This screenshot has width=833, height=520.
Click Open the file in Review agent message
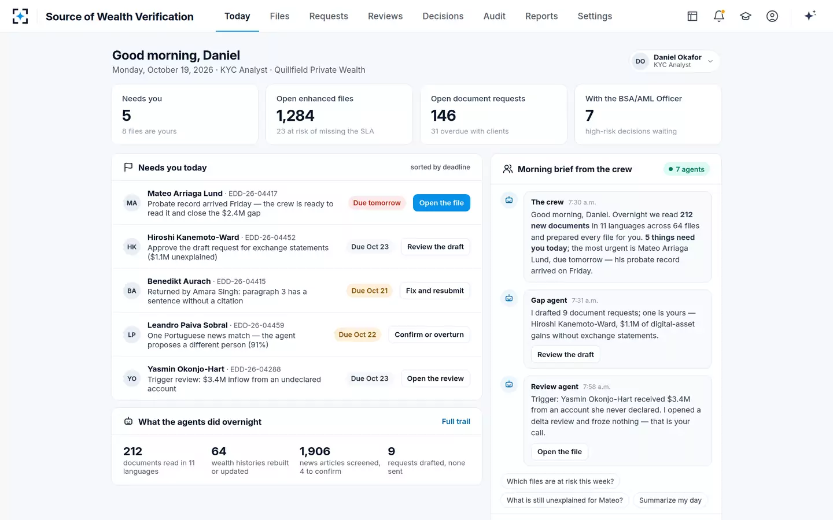tap(559, 452)
